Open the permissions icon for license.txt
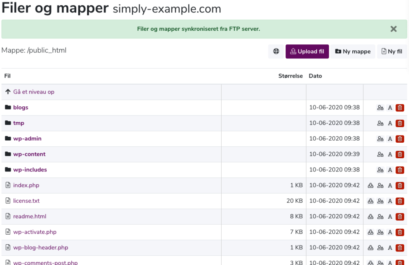 point(380,201)
